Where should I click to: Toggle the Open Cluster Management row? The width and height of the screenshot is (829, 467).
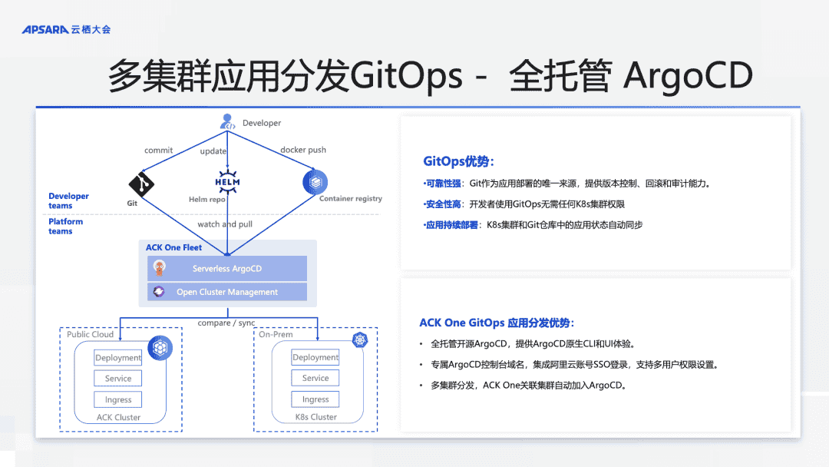(227, 291)
